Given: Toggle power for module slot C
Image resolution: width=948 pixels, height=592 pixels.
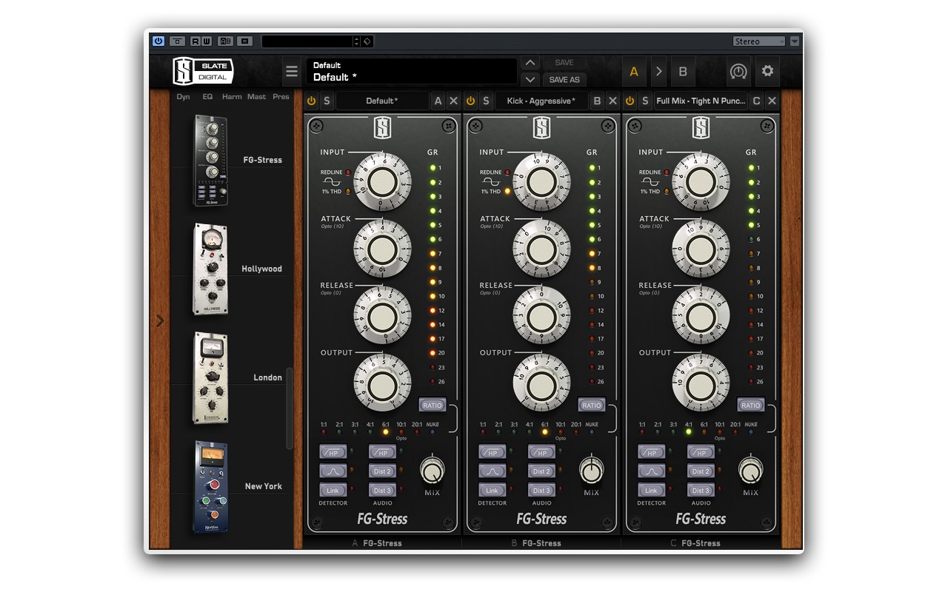Looking at the screenshot, I should 630,101.
